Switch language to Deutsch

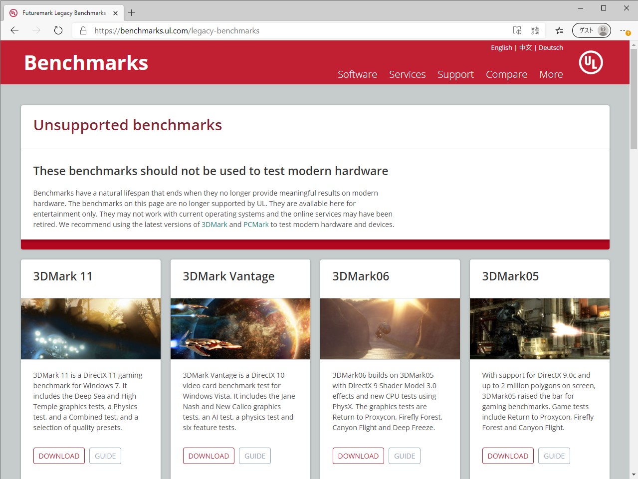click(551, 47)
